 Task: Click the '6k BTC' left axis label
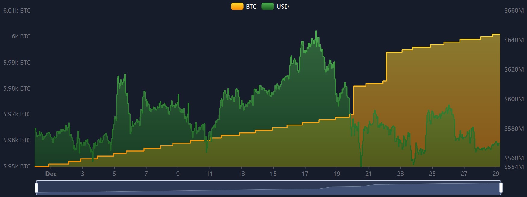(x=21, y=36)
